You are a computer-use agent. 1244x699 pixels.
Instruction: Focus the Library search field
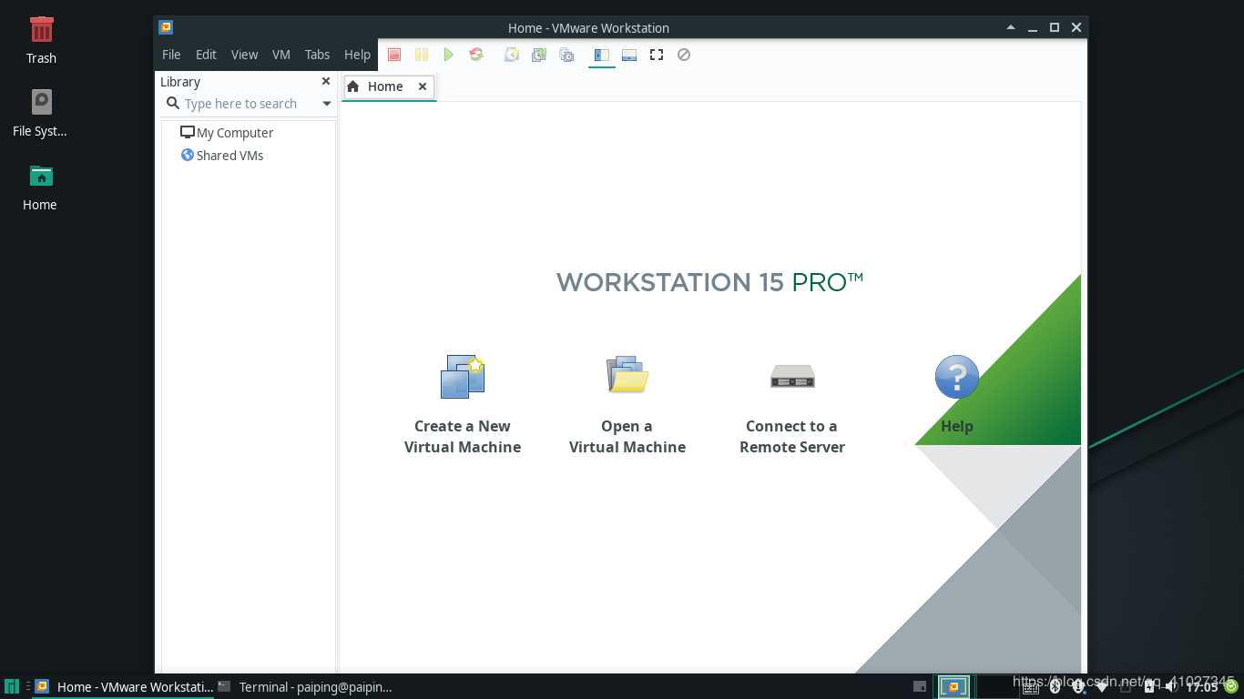point(249,104)
